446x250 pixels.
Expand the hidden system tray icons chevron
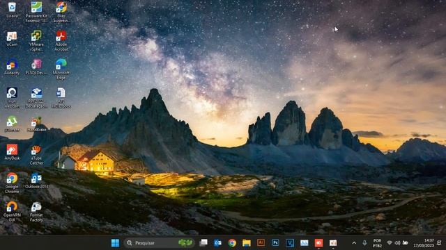coord(354,243)
